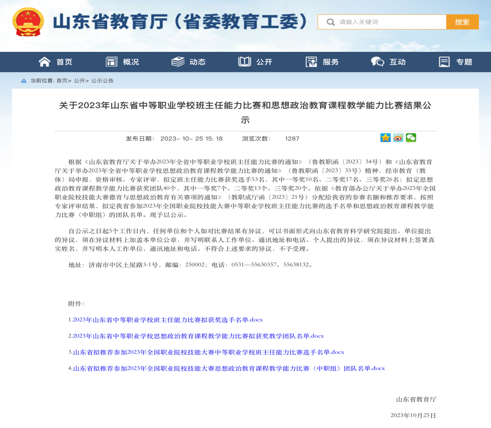Image resolution: width=491 pixels, height=428 pixels.
Task: Open attachment 1 班主任能力比赛拟获奖选手名单.docx
Action: (167, 320)
